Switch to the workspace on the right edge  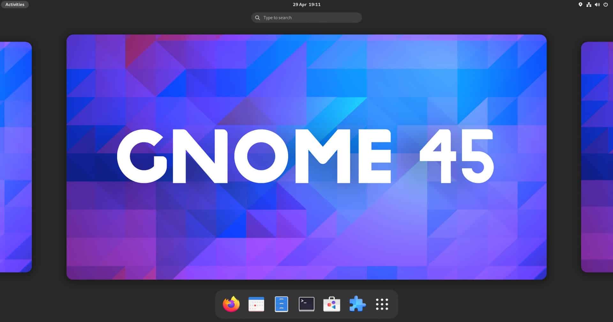click(x=597, y=157)
